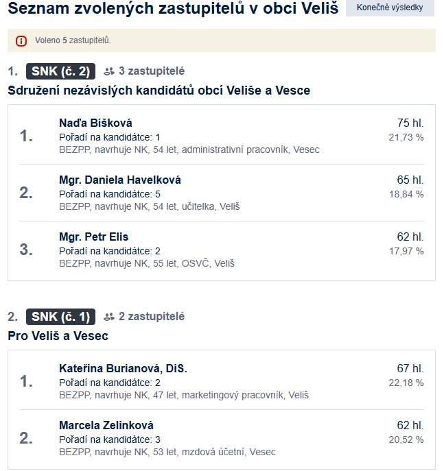Open candidate Mgr. Petr Elis
The height and width of the screenshot is (471, 444).
(93, 237)
